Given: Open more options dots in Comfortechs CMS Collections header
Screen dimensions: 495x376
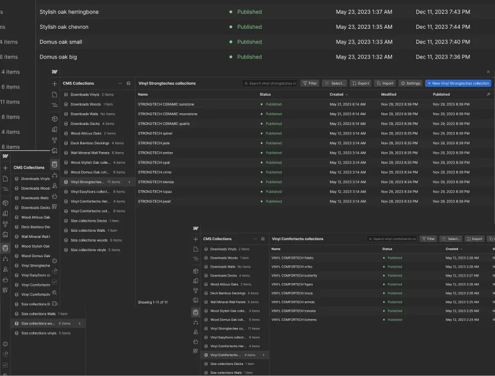Looking at the screenshot, I should pos(255,239).
